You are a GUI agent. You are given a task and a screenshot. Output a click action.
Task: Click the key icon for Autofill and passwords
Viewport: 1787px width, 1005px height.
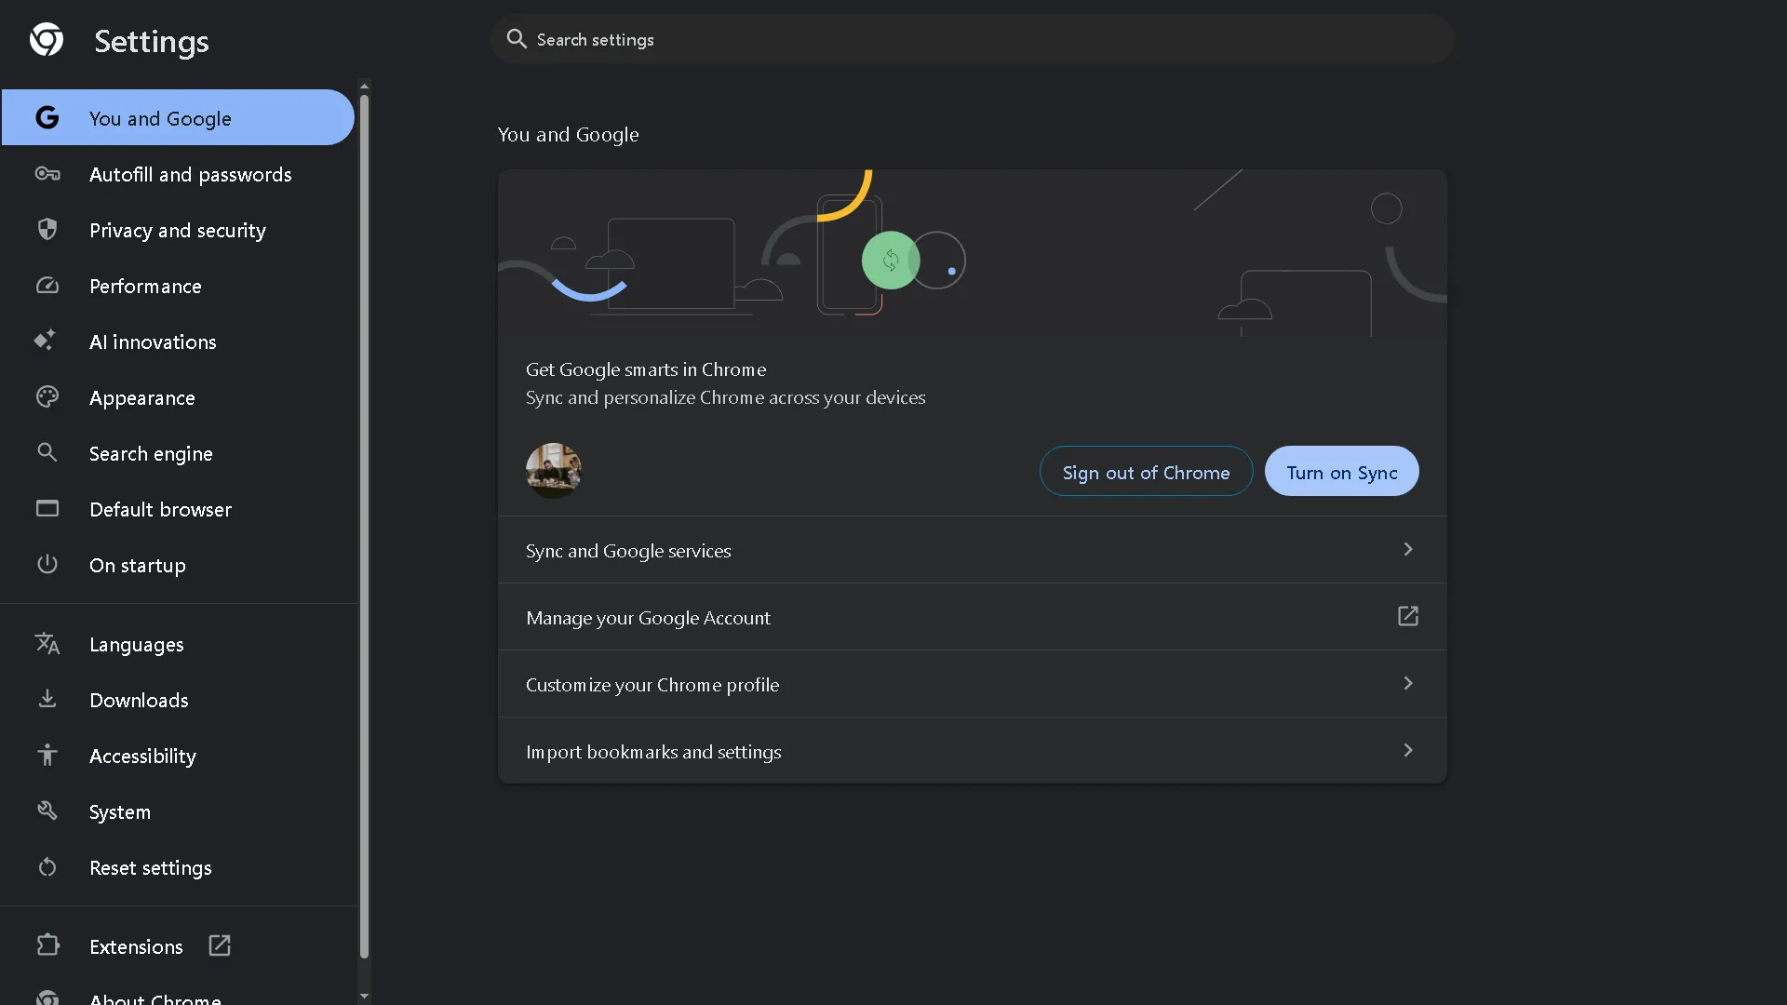coord(47,174)
